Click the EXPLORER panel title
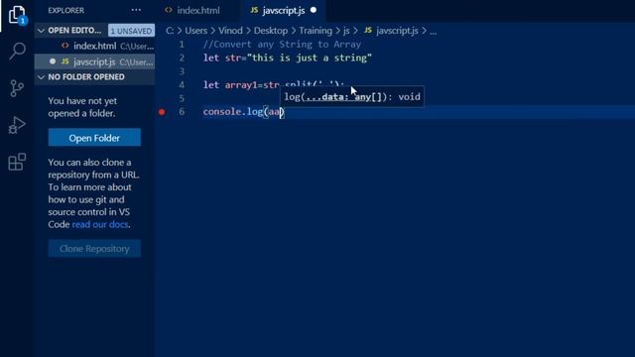 coord(66,10)
